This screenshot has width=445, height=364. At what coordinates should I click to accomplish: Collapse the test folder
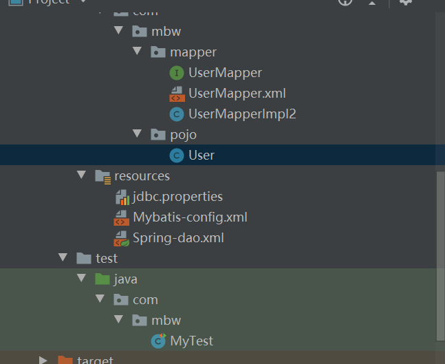click(x=63, y=257)
